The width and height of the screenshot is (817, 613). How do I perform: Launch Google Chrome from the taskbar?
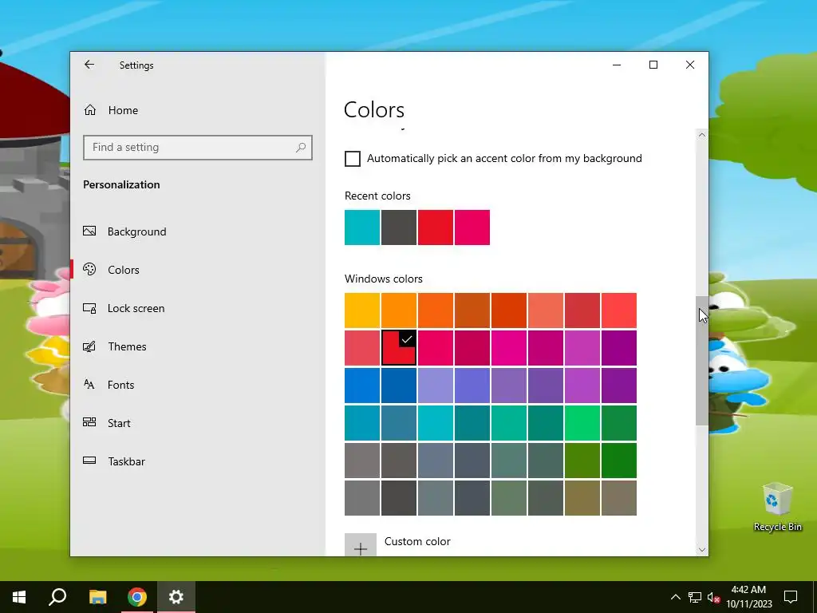coord(137,597)
